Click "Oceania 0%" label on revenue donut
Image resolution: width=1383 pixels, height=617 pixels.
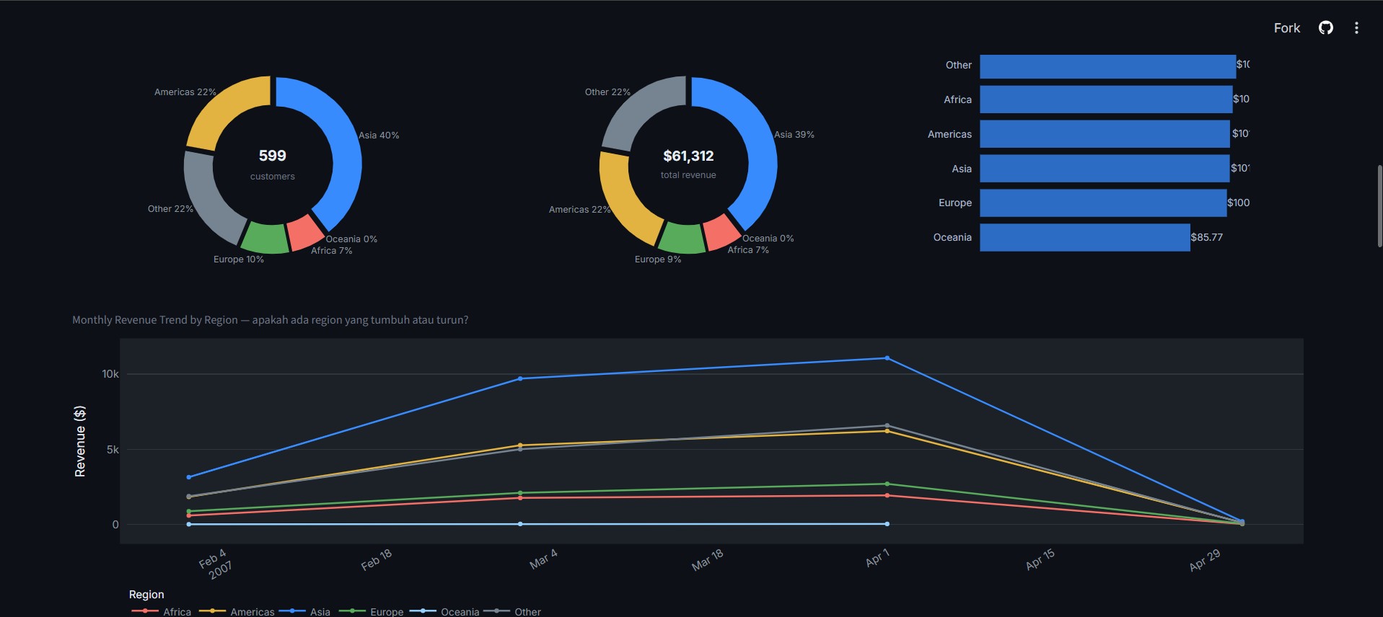768,239
